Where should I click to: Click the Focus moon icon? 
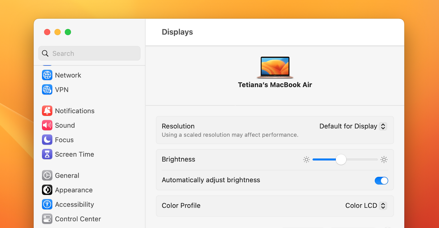point(47,140)
